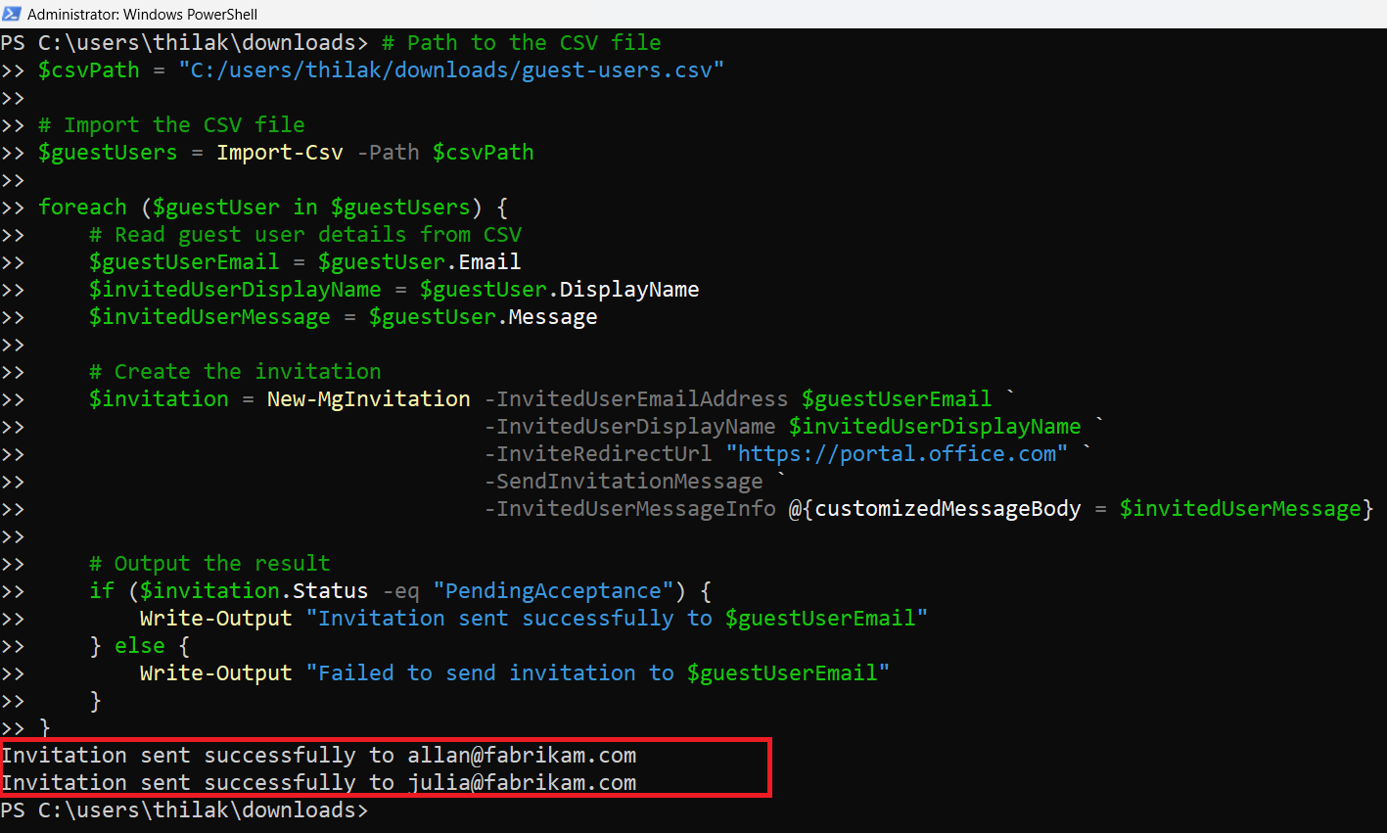Screen dimensions: 1387x833
Task: Click the "Administrator: Windows PowerShell" window title
Action: (x=142, y=15)
